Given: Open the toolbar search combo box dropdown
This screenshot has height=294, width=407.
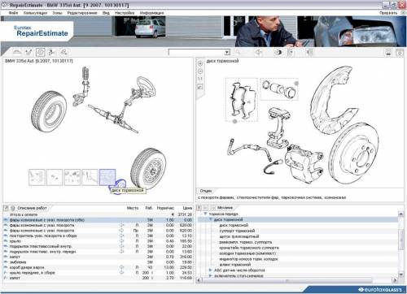Looking at the screenshot, I should pos(227,52).
